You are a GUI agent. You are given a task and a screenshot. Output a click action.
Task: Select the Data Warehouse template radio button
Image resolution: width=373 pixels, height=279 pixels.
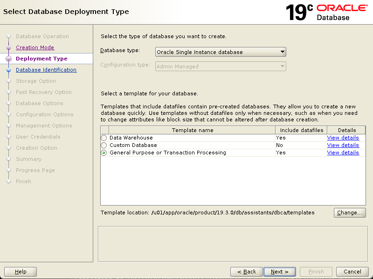coord(104,138)
